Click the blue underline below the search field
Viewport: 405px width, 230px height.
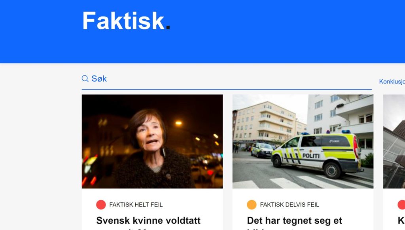tap(227, 89)
